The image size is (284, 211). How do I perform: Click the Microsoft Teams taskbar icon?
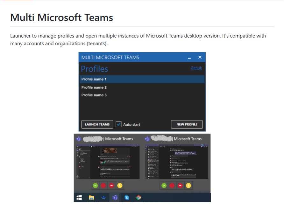point(115,198)
